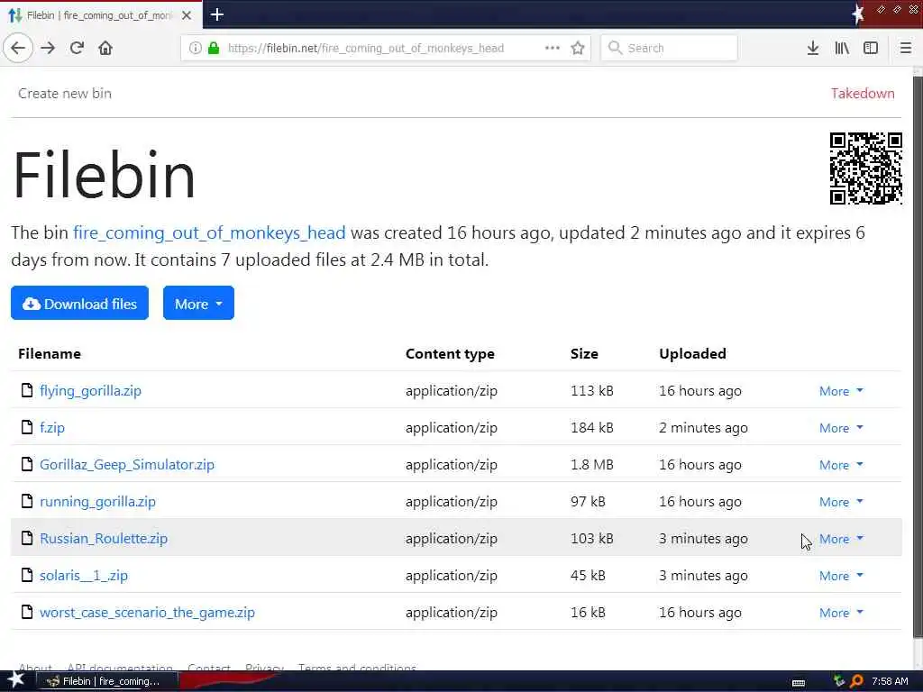Viewport: 923px width, 692px height.
Task: Reload the page with the refresh icon
Action: 77,48
